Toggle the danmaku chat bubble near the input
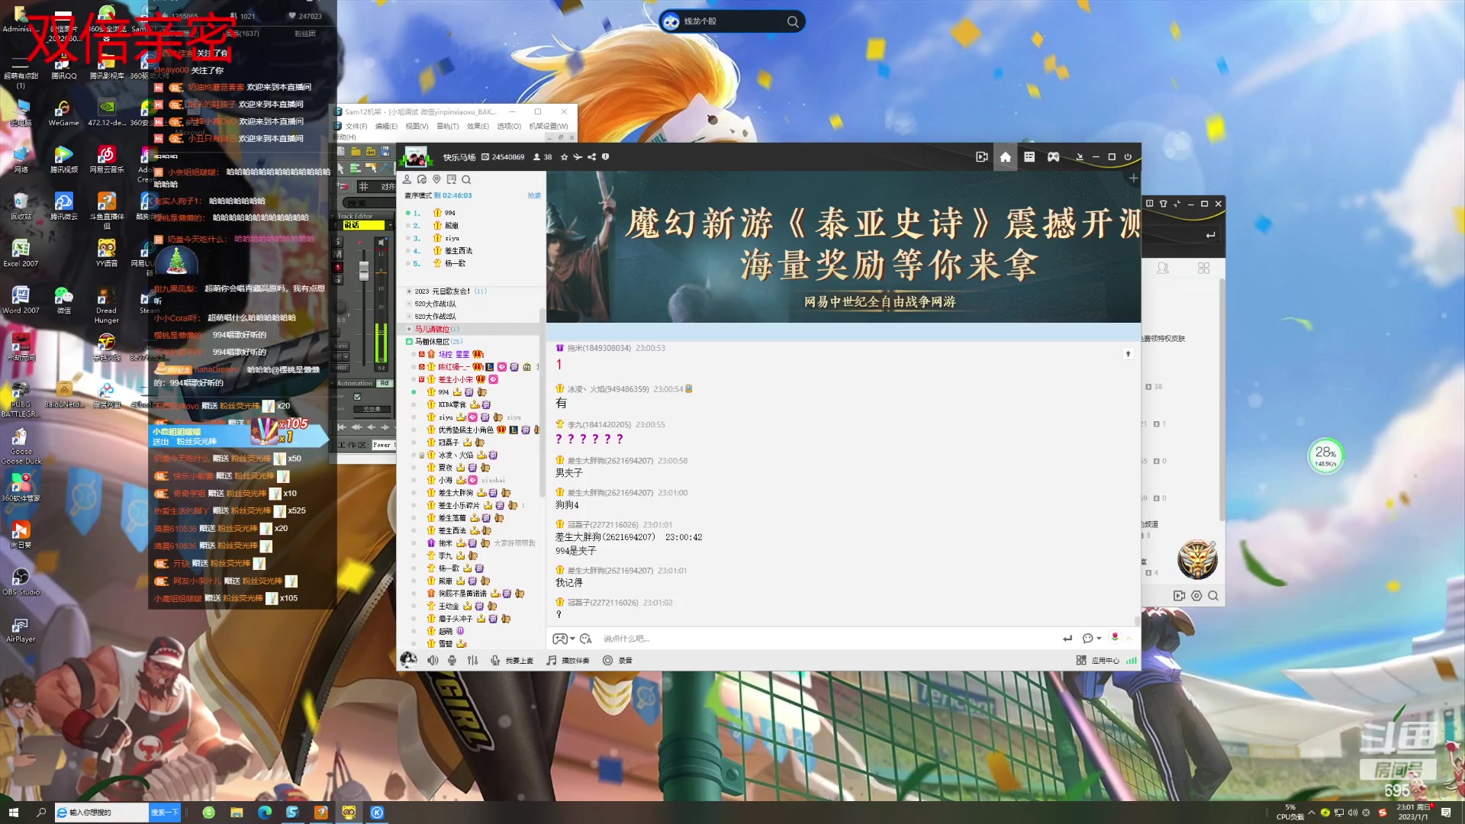The height and width of the screenshot is (824, 1465). pos(1087,639)
